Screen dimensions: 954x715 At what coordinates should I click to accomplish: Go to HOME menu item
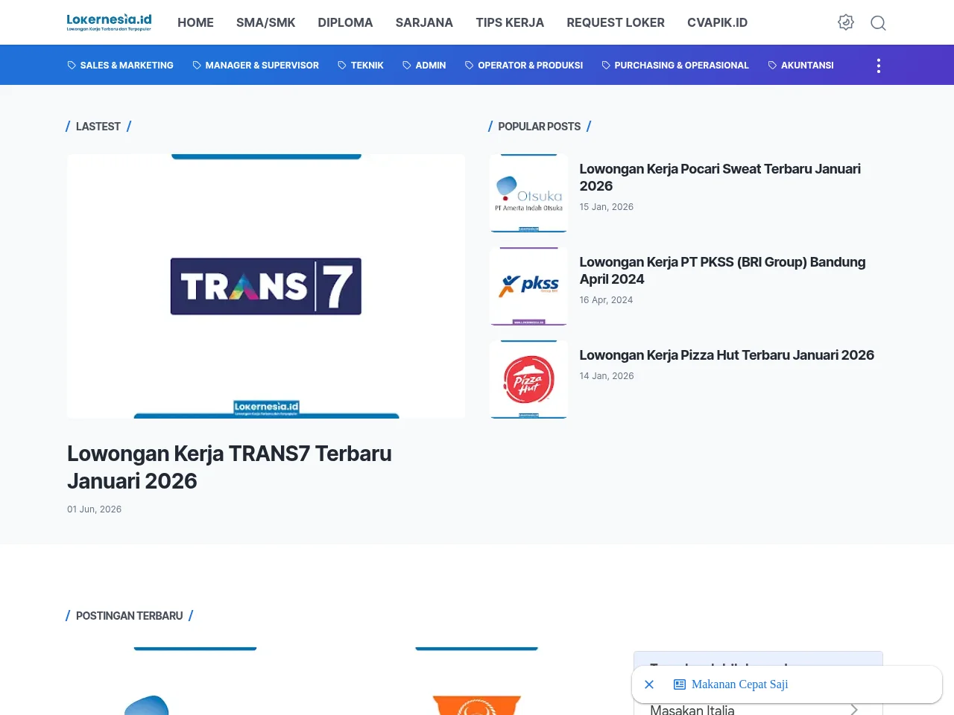(x=195, y=22)
